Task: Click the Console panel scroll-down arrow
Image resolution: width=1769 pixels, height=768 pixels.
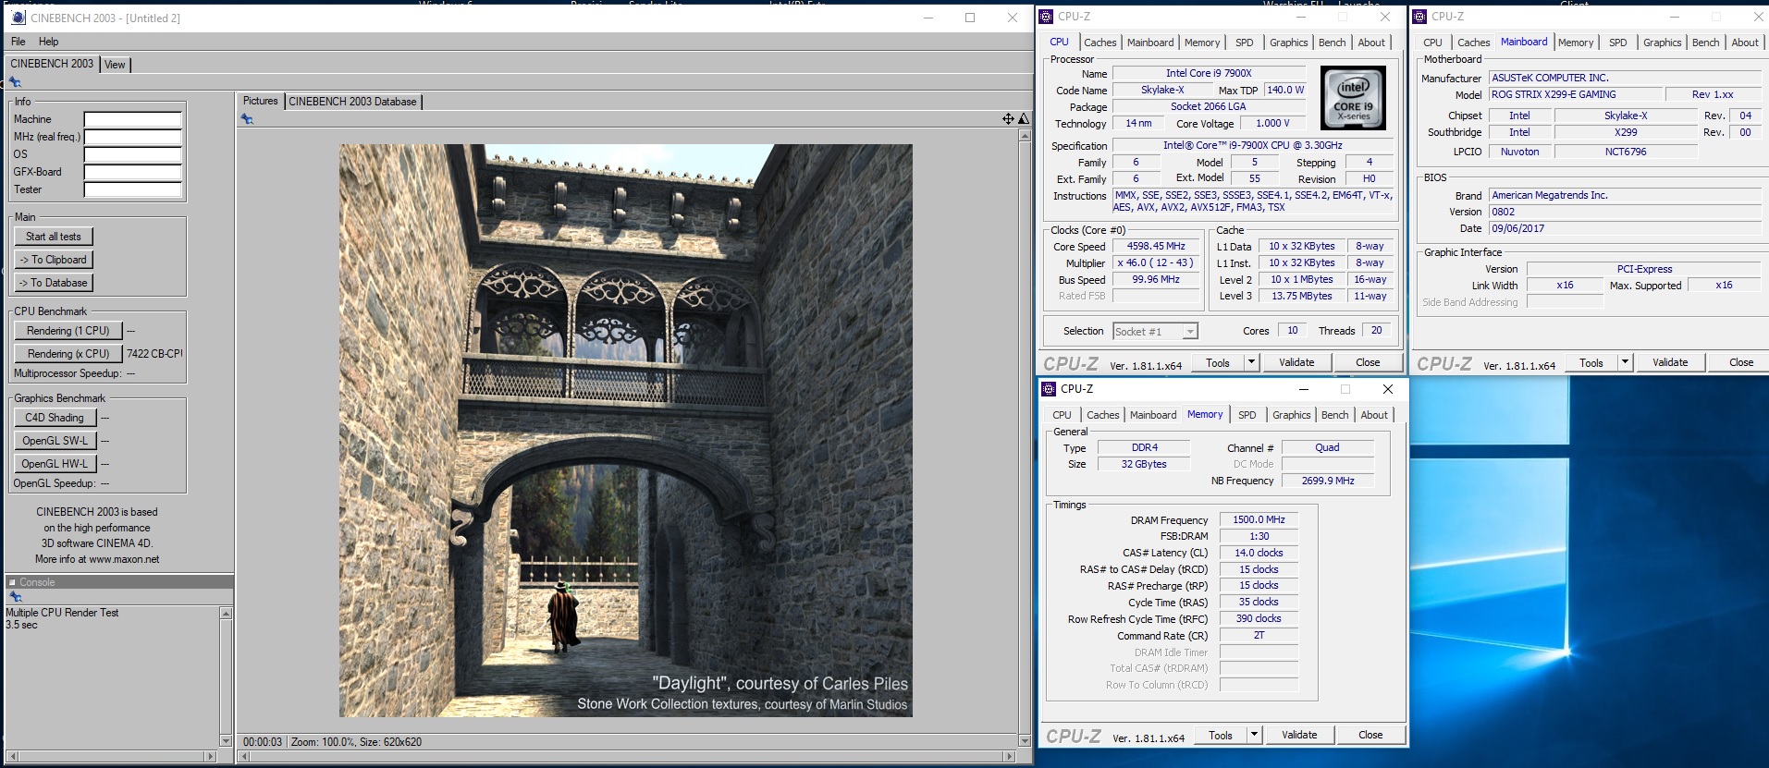Action: [226, 740]
